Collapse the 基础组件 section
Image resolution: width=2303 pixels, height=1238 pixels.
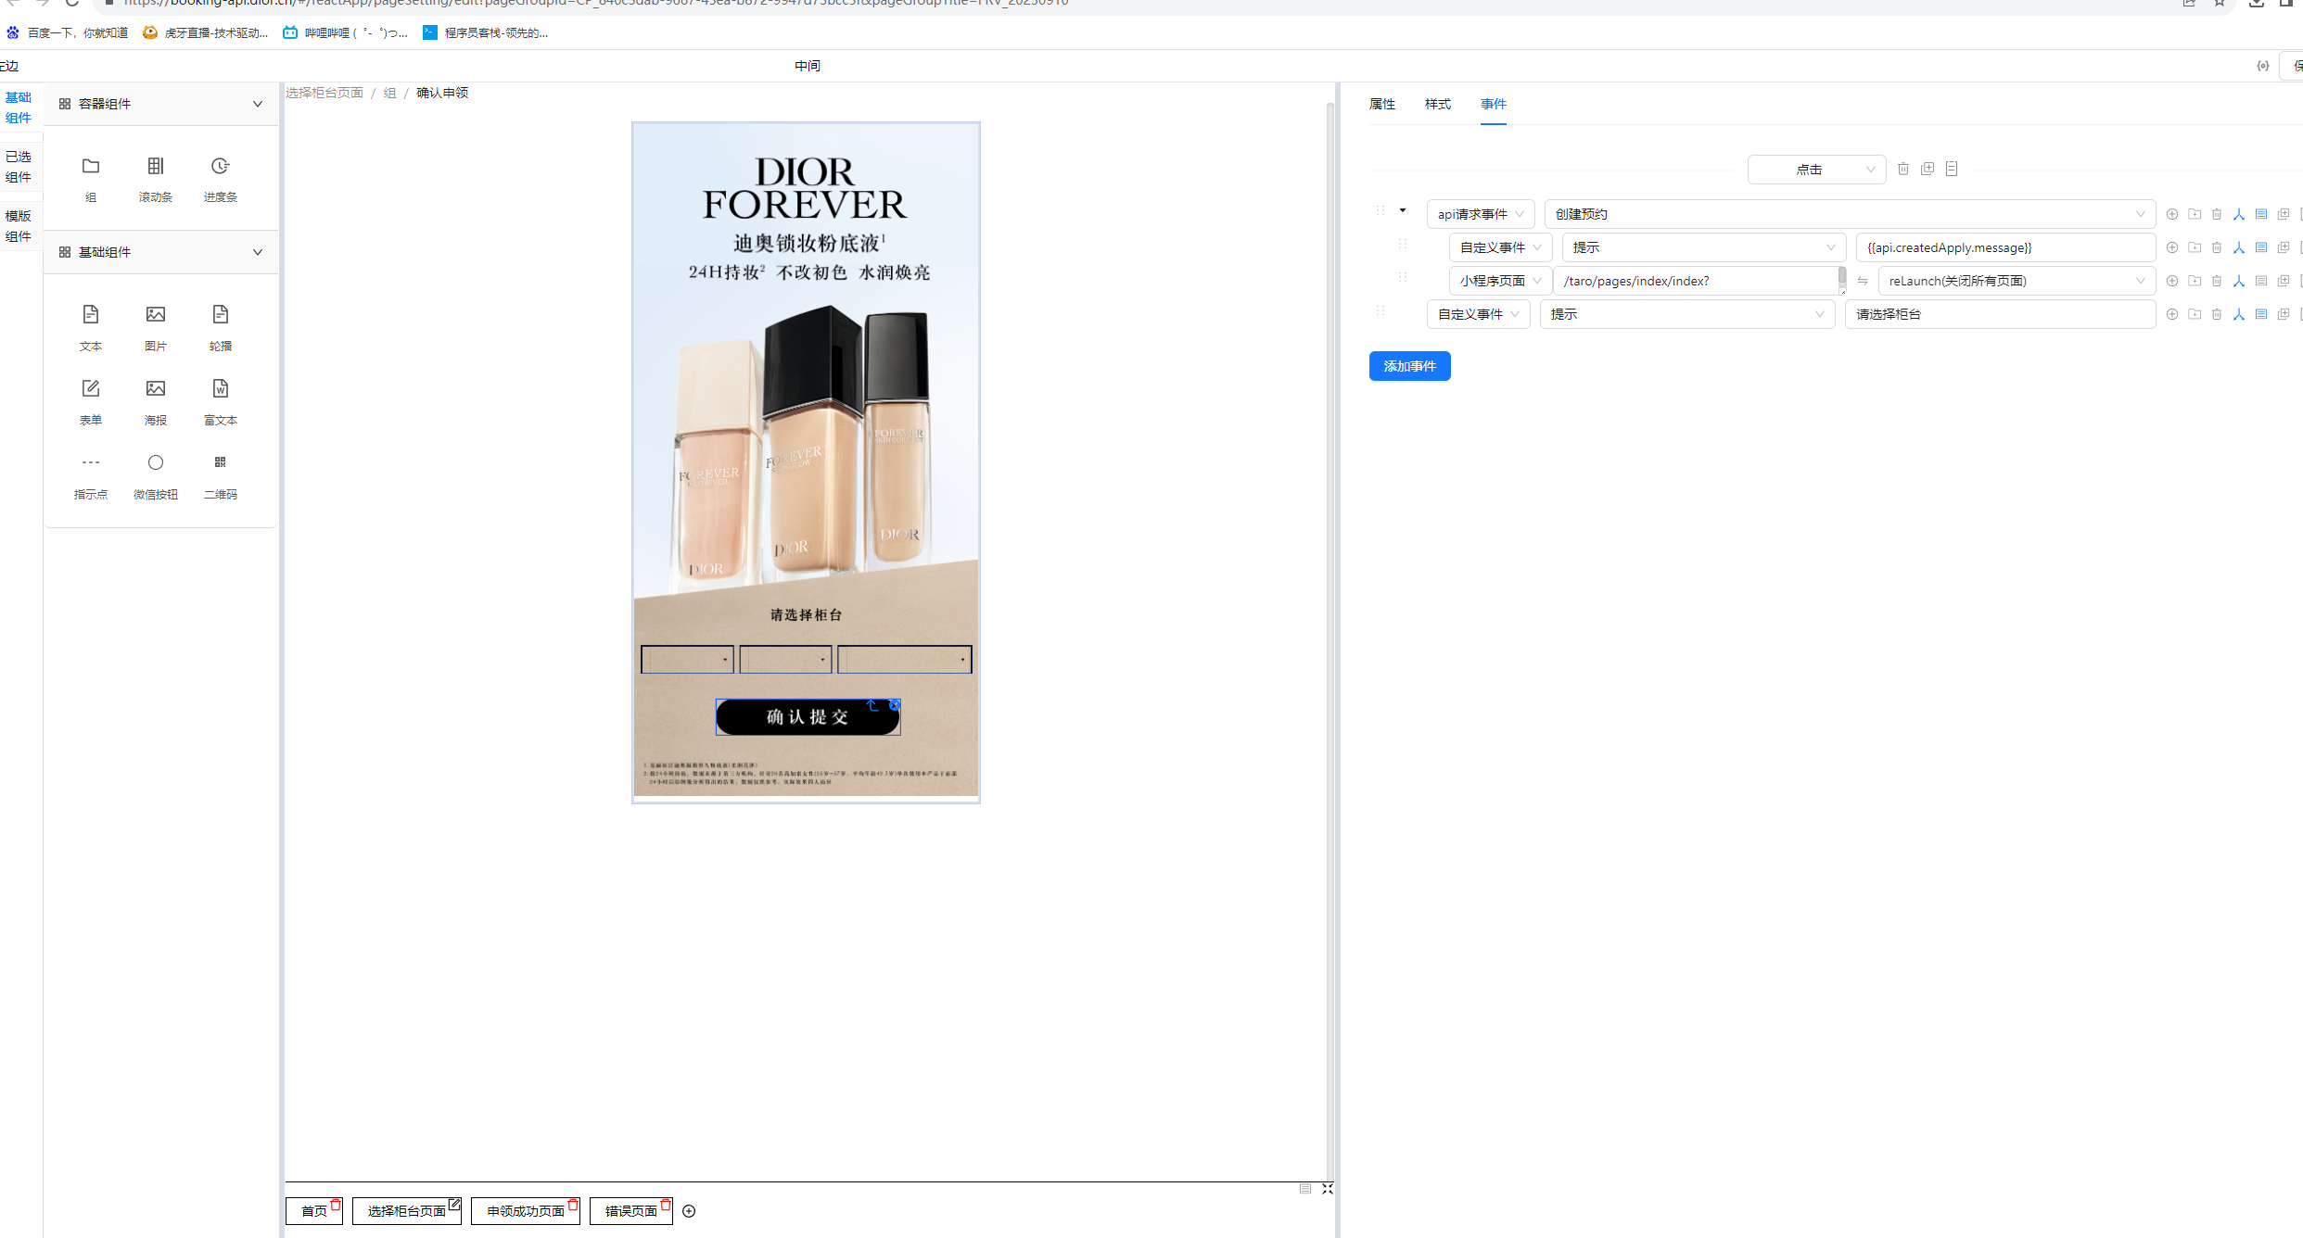(x=258, y=252)
